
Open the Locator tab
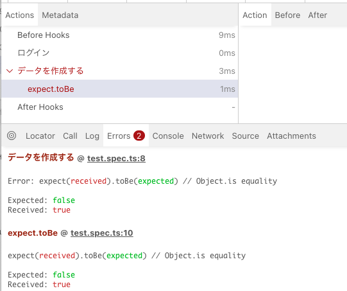(40, 136)
